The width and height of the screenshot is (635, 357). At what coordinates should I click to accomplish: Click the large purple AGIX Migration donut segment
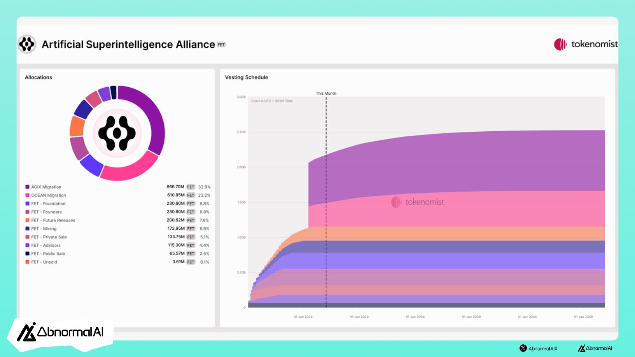tap(156, 115)
